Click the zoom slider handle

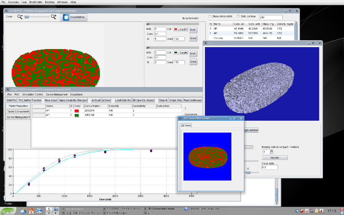tap(26, 17)
